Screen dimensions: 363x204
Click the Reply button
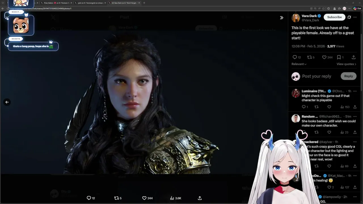tap(349, 76)
